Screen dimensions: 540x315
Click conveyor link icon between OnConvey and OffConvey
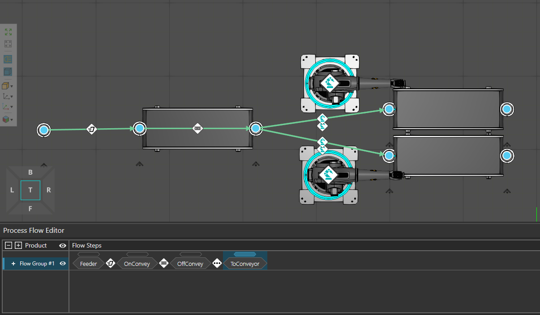click(x=164, y=264)
